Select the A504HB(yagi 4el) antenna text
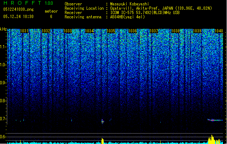Screen dimensions: 227x144 [127, 17]
